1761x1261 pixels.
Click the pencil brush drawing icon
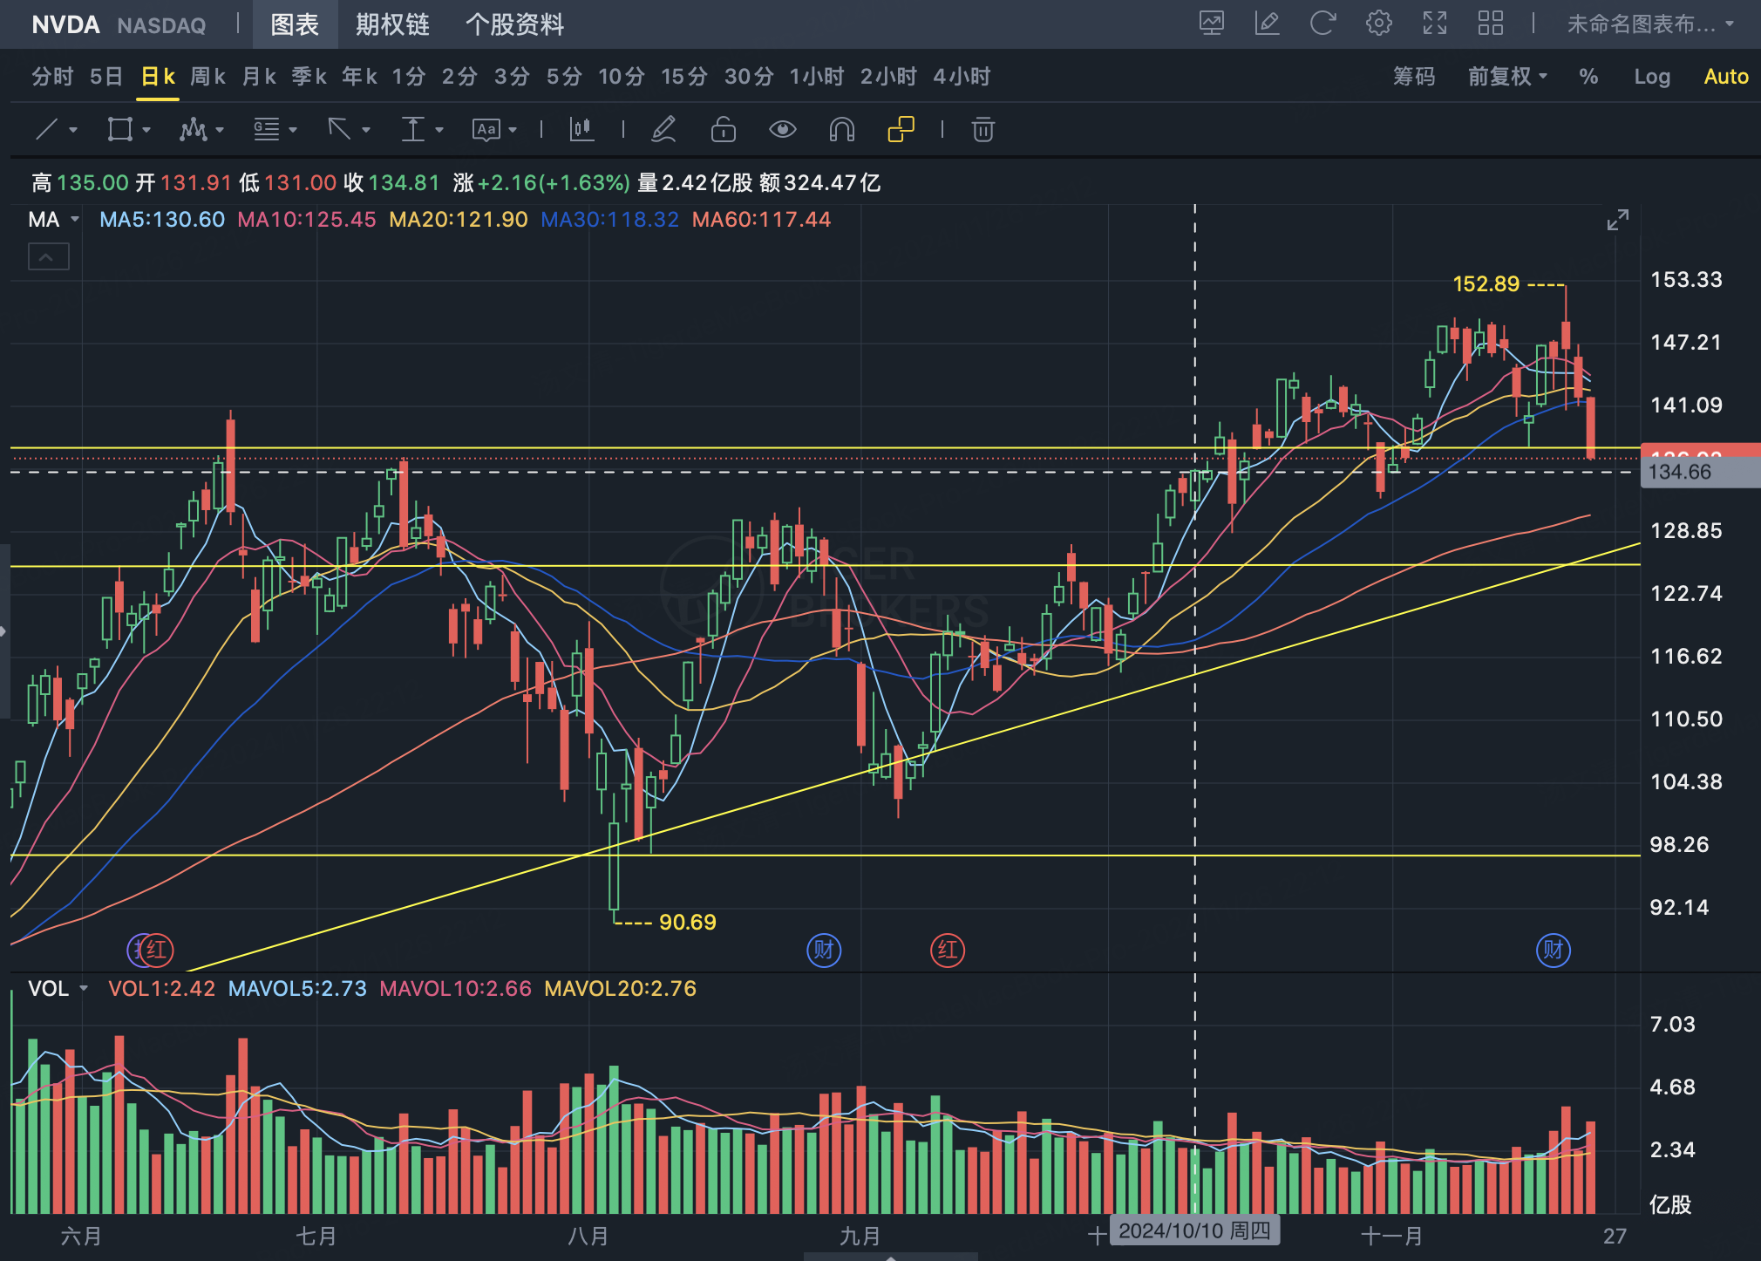click(x=663, y=130)
